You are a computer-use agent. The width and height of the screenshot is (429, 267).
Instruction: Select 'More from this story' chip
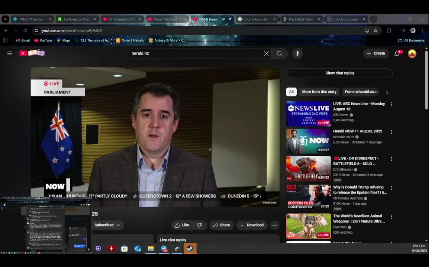tap(319, 92)
